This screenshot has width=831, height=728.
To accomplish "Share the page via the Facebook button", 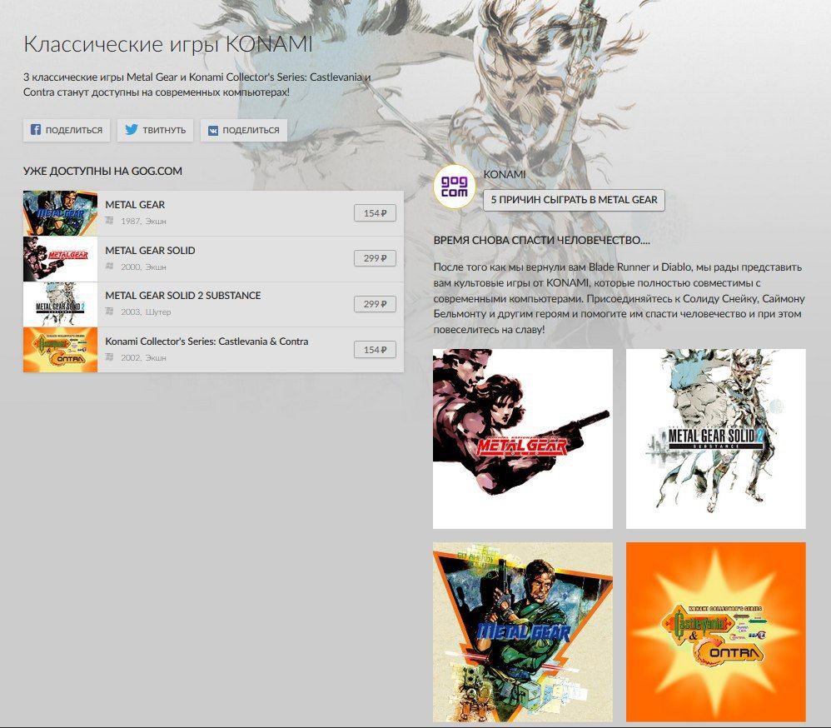I will tap(67, 130).
